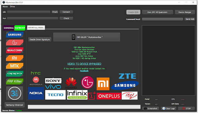
Task: Click the HTC logo
Action: click(36, 73)
